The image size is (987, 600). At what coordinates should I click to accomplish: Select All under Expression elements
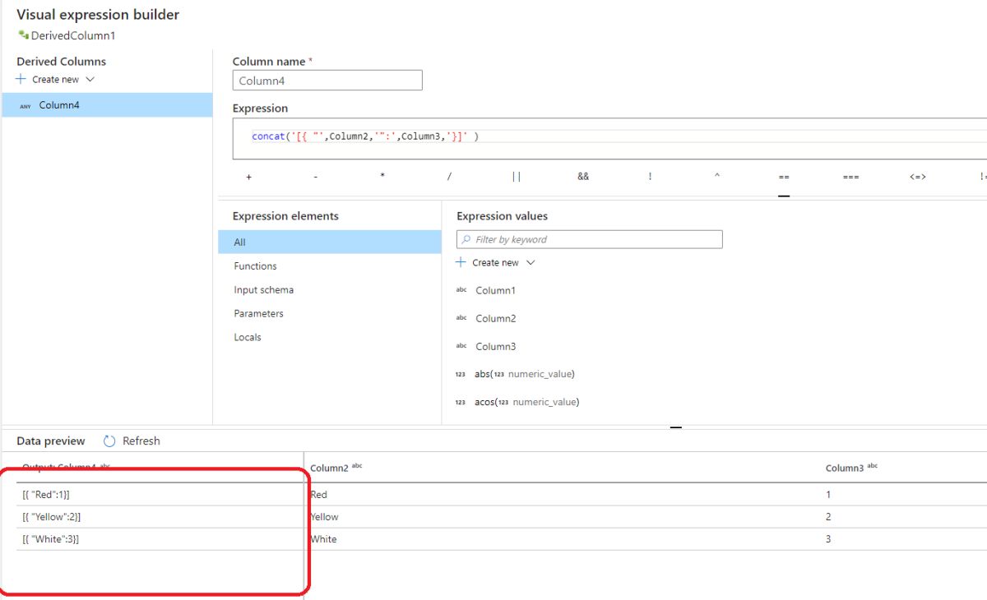pos(330,242)
